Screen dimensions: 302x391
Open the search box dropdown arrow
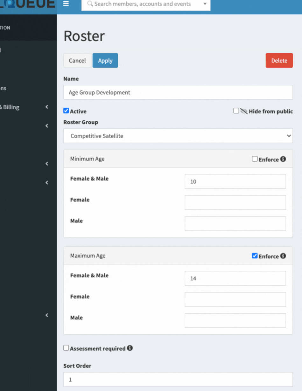tap(205, 4)
